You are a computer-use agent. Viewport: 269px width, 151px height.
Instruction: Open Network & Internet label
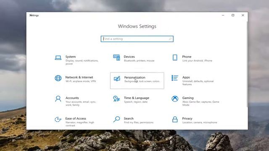[x=79, y=77]
